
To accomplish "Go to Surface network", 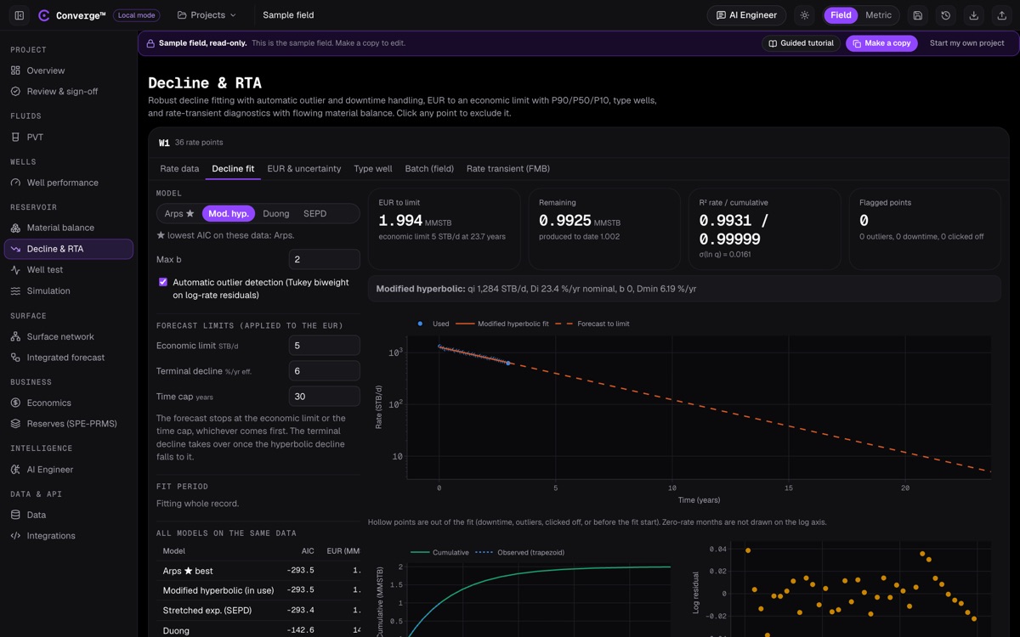I will pos(68,336).
